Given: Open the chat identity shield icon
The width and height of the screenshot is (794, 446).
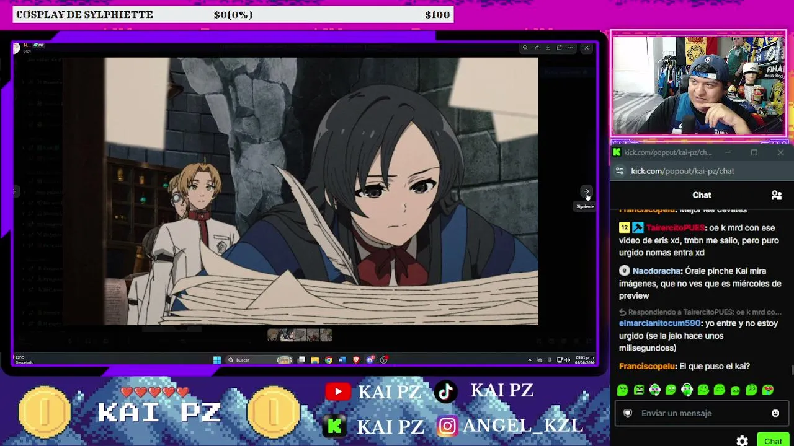Looking at the screenshot, I should pyautogui.click(x=628, y=413).
